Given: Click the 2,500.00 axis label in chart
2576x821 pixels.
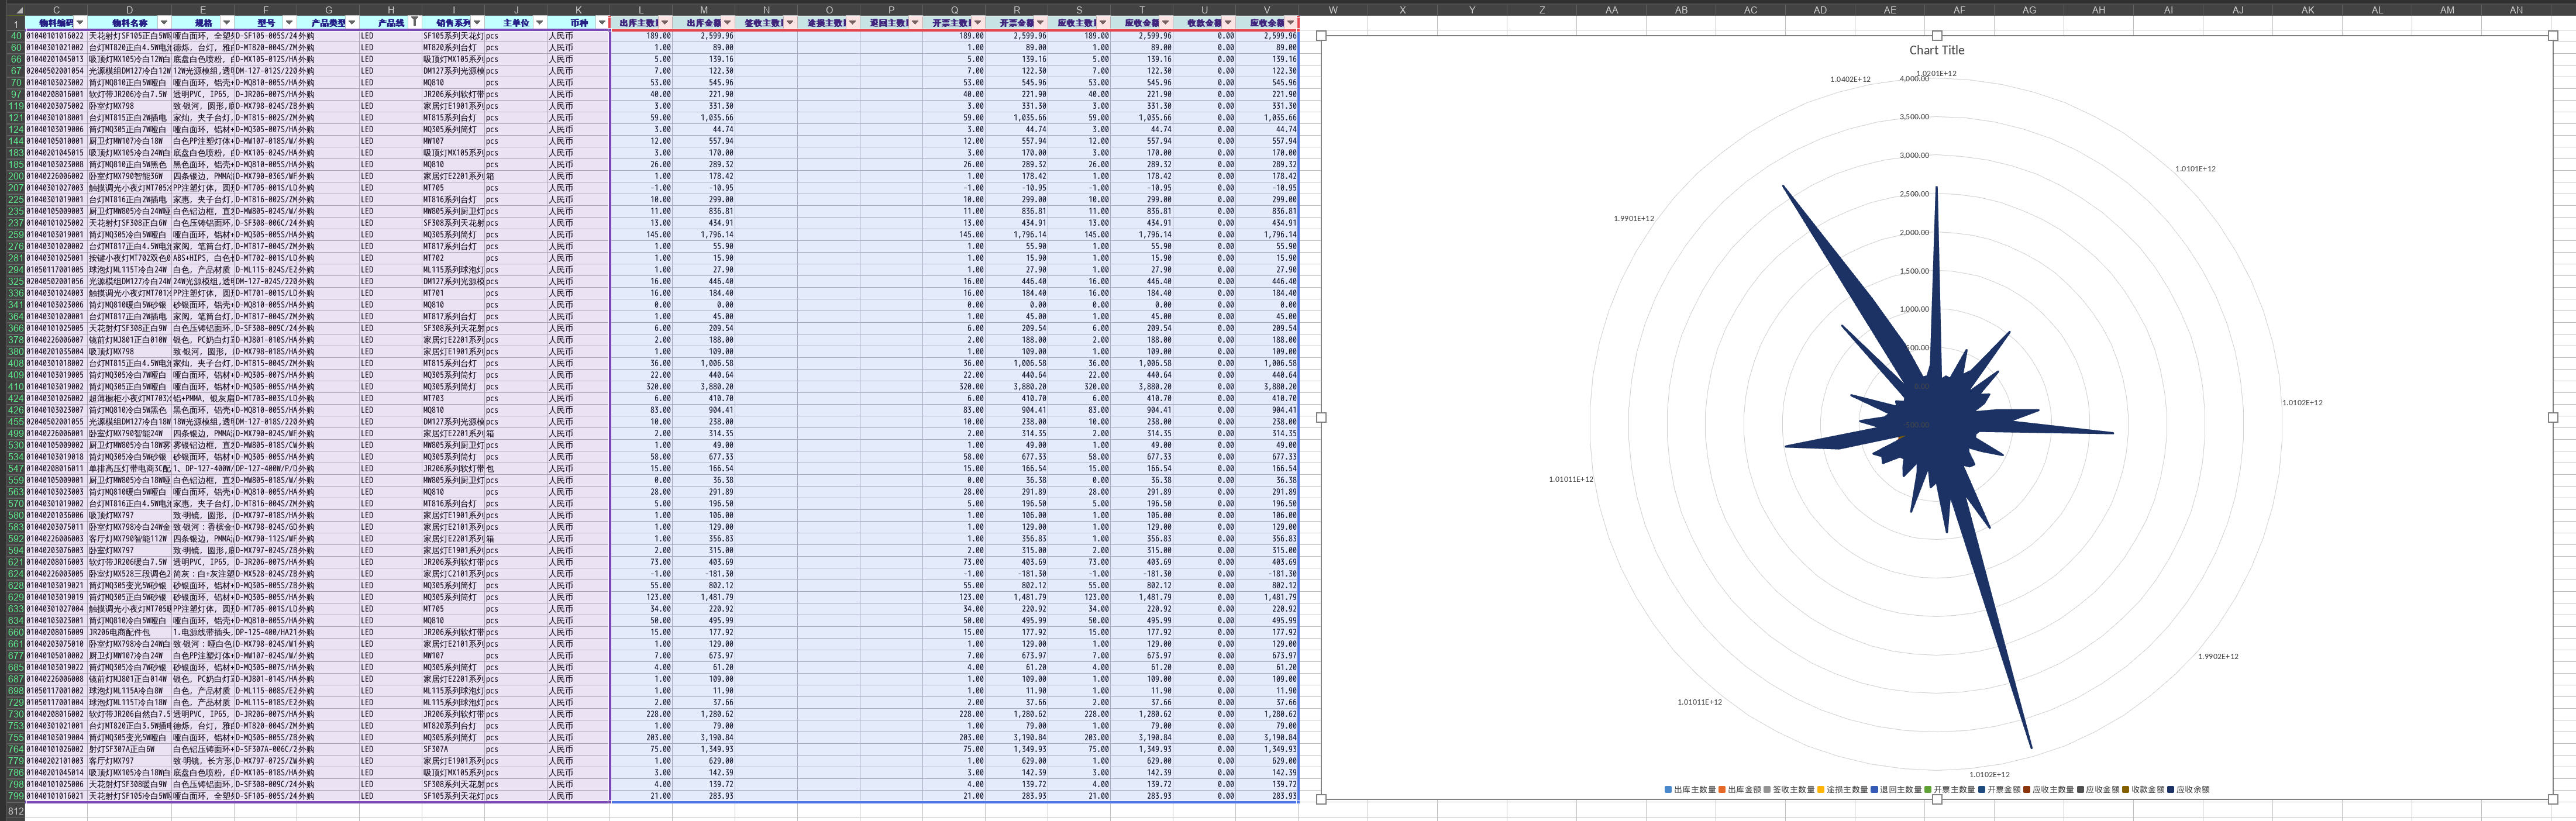Looking at the screenshot, I should tap(1914, 194).
